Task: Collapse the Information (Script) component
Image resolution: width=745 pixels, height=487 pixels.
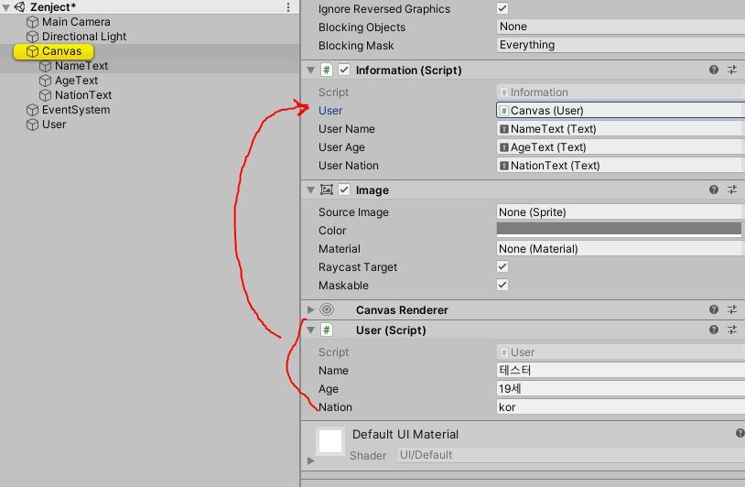Action: (310, 70)
